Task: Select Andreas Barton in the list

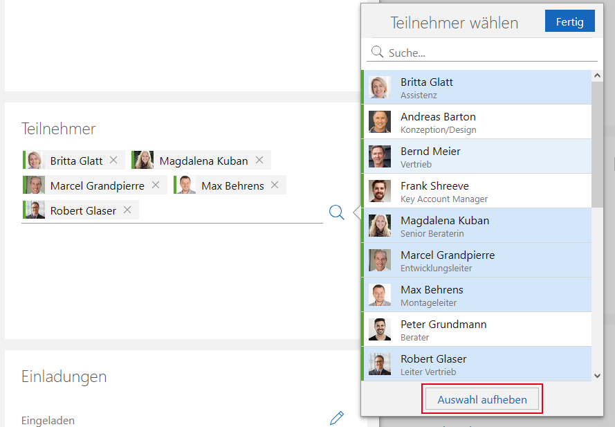Action: coord(477,122)
